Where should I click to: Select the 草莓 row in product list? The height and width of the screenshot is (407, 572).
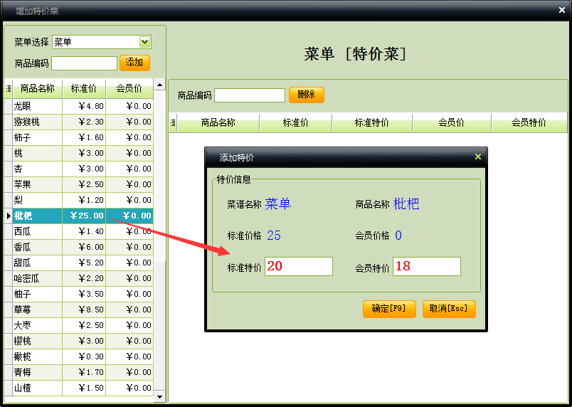click(x=37, y=310)
